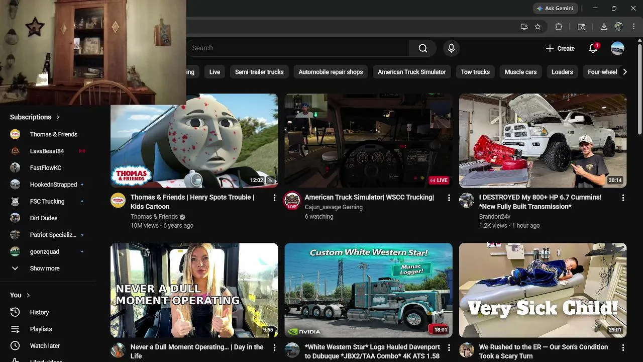643x362 pixels.
Task: Select the Automobile repair shops chip
Action: 331,72
